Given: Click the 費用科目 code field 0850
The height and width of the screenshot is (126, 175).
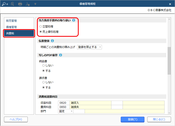Looking at the screenshot, I should [64, 107].
